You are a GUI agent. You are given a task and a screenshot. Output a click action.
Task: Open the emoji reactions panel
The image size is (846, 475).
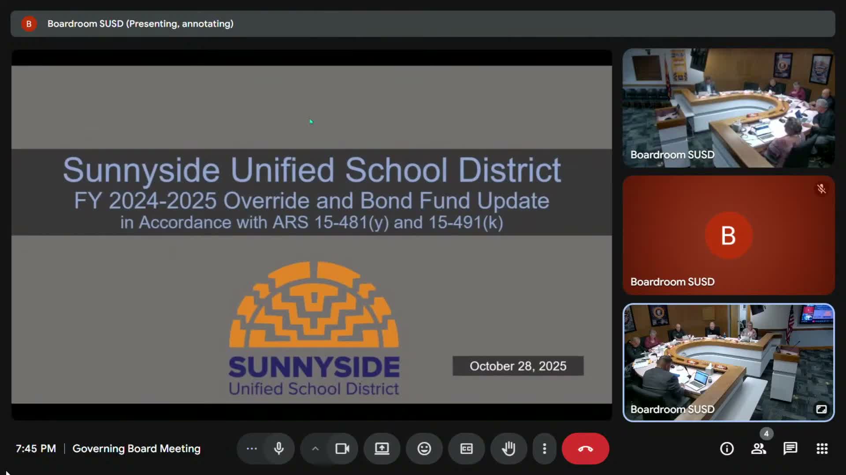click(x=424, y=449)
